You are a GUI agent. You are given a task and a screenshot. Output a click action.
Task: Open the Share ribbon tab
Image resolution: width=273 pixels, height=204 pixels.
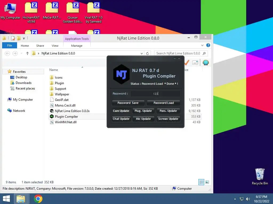(x=40, y=46)
